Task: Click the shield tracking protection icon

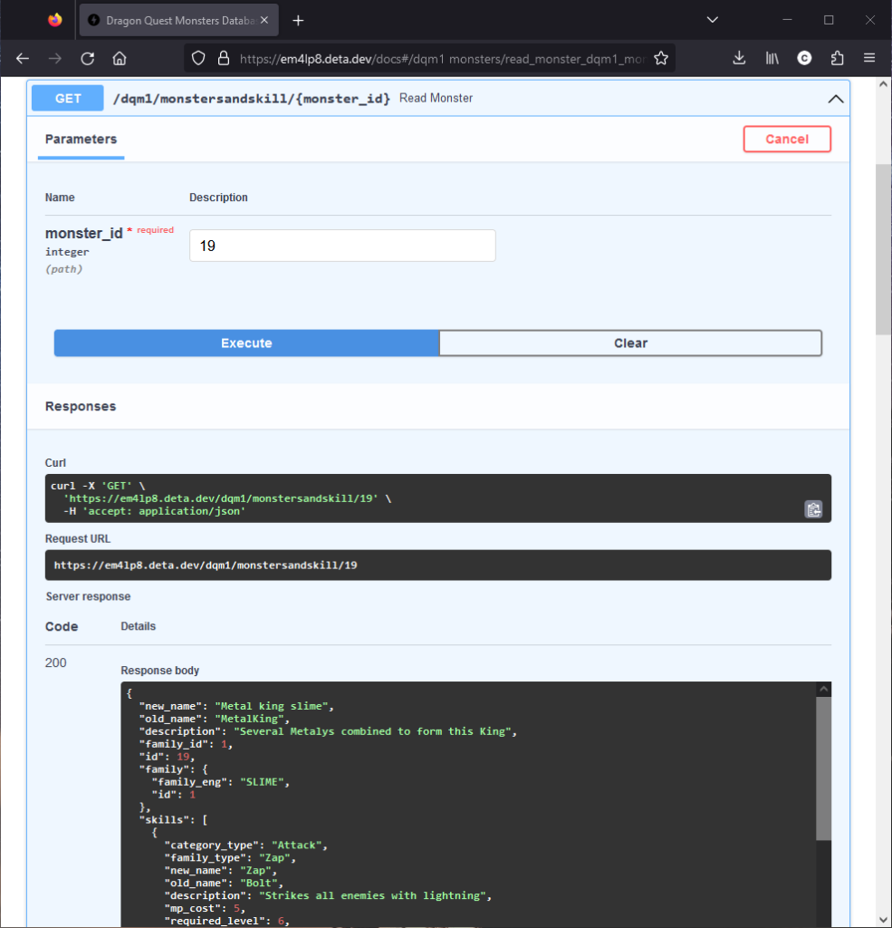Action: point(197,57)
